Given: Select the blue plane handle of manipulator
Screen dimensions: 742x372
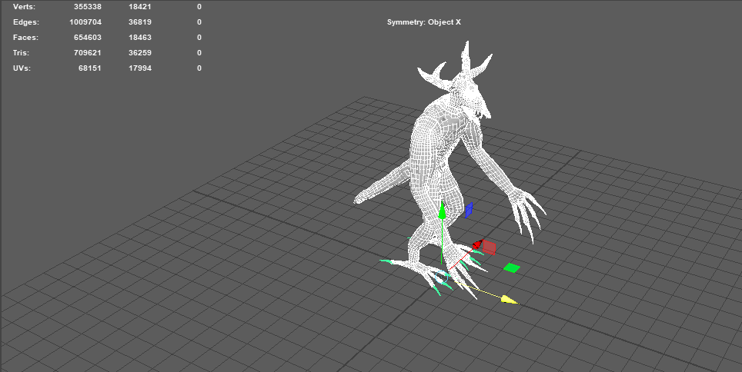Looking at the screenshot, I should coord(468,210).
